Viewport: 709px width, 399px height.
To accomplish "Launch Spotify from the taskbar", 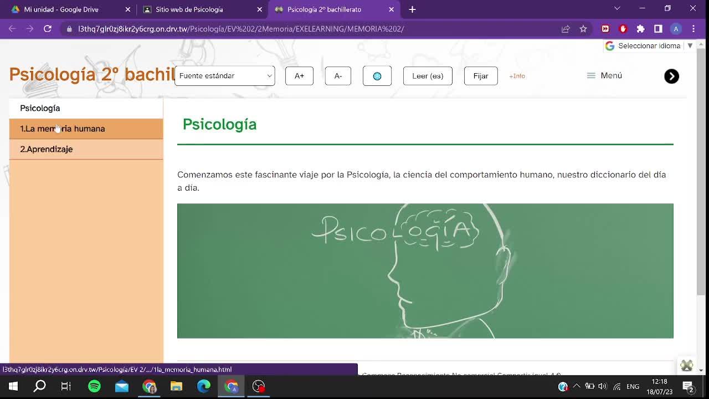I will coord(94,386).
